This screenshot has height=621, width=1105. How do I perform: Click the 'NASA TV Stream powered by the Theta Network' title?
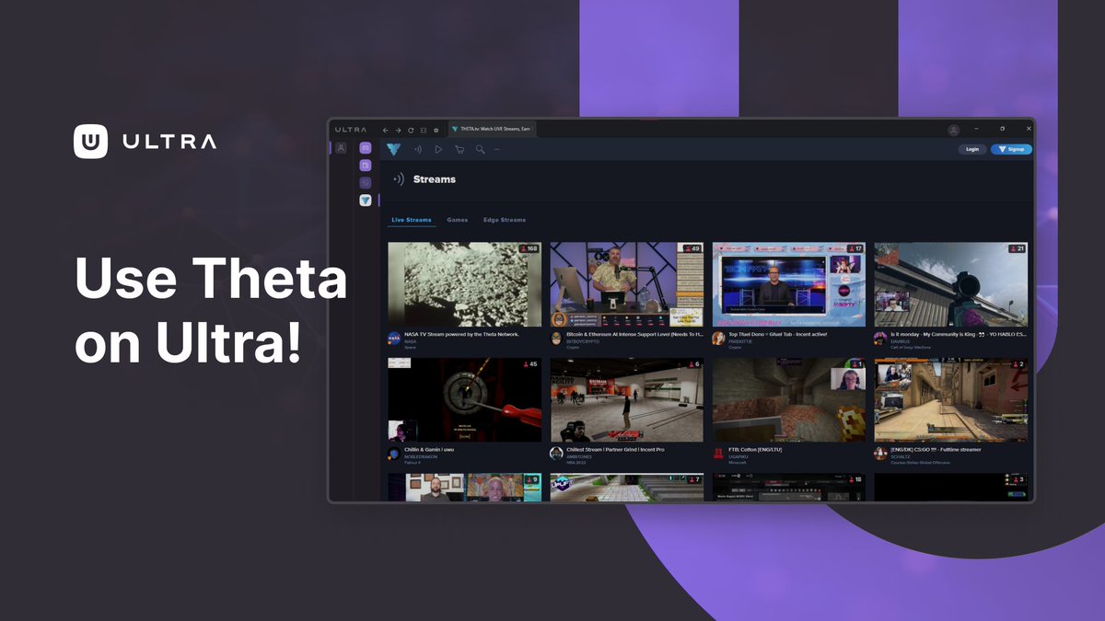click(x=462, y=334)
